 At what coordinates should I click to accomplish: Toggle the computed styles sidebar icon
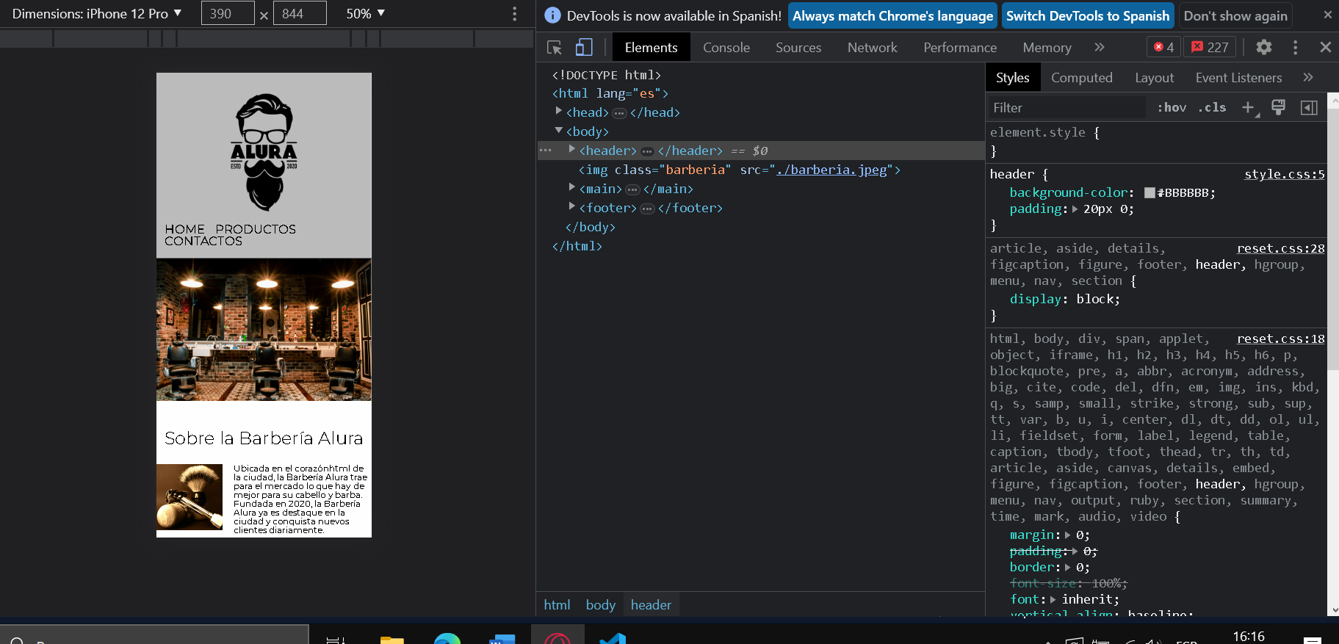[x=1309, y=108]
